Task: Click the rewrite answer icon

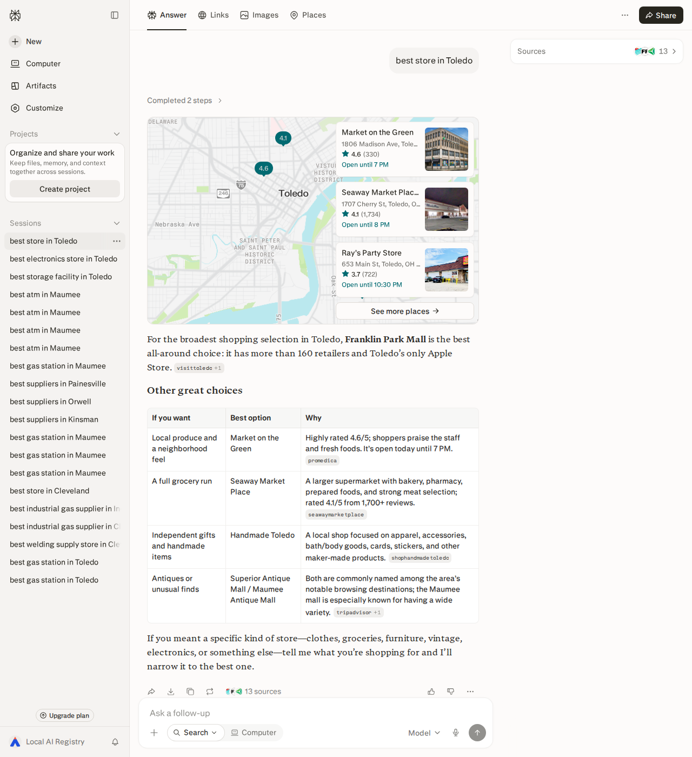Action: (210, 692)
